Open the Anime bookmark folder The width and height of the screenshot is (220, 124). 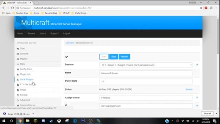35,13
